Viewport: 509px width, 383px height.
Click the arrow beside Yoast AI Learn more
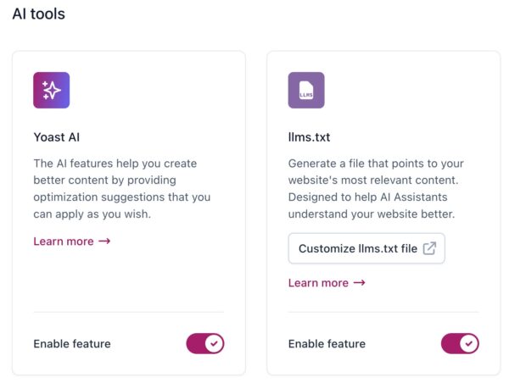click(x=104, y=241)
